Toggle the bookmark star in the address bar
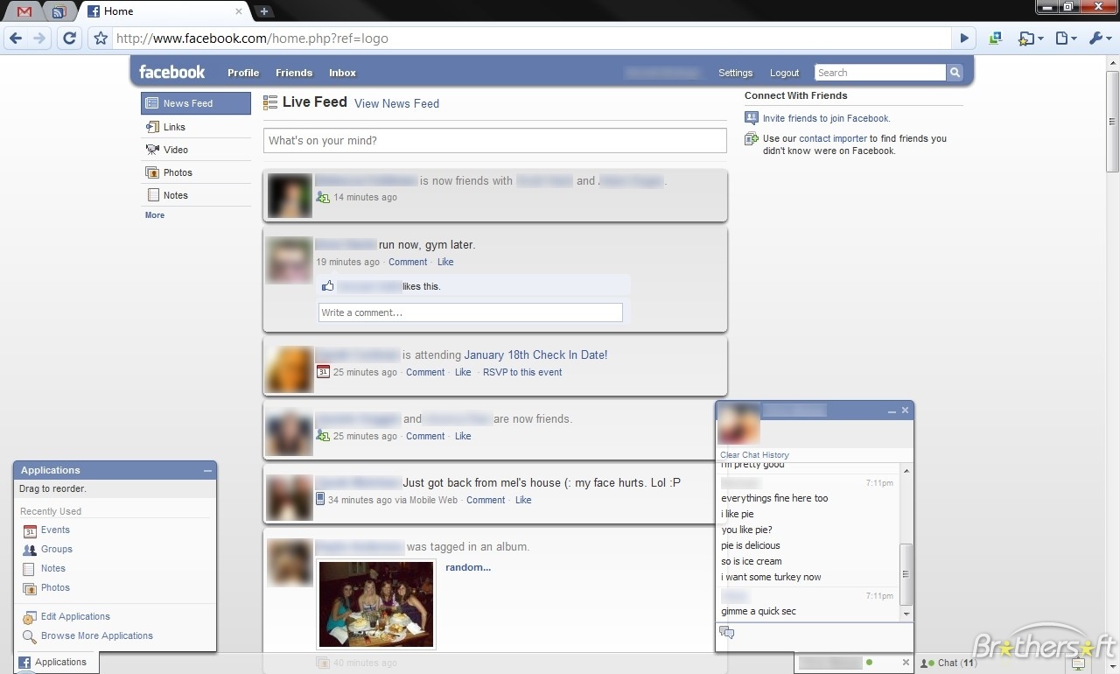Image resolution: width=1120 pixels, height=674 pixels. (100, 38)
